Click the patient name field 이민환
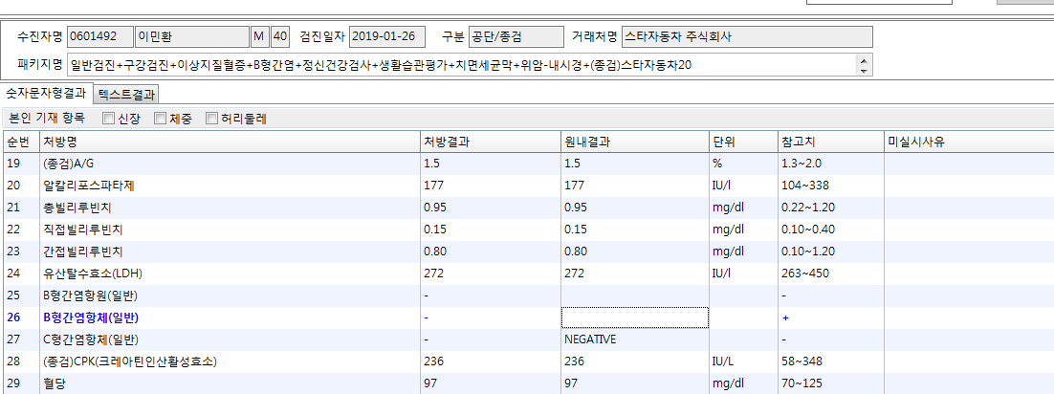Screen dimensions: 1054x394 (192, 36)
